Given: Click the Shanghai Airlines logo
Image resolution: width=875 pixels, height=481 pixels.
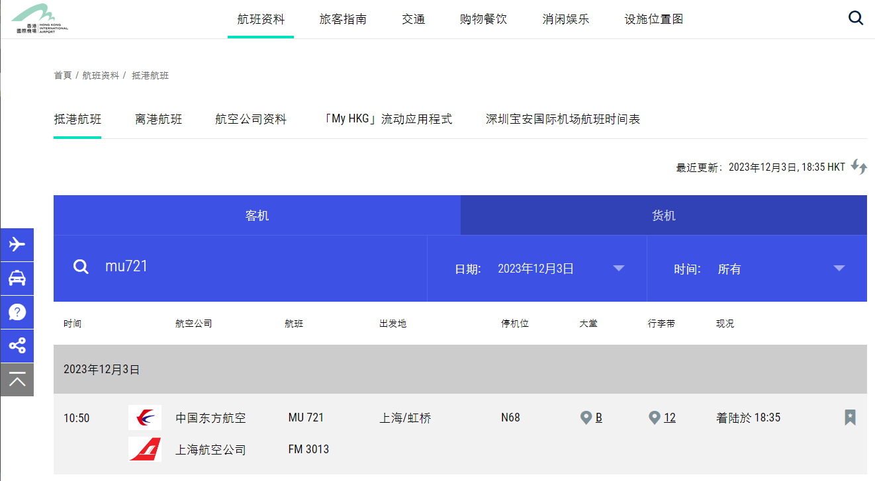Looking at the screenshot, I should pos(145,449).
